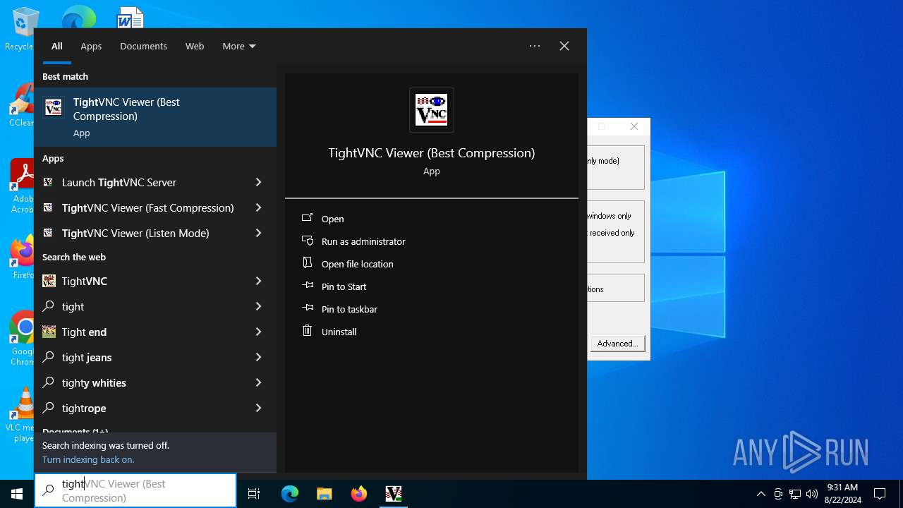This screenshot has width=903, height=508.
Task: Open Microsoft Edge desktop shortcut
Action: coord(78,18)
